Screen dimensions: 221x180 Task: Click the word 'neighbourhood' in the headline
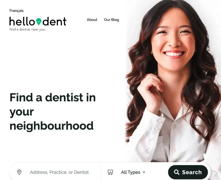pyautogui.click(x=52, y=126)
